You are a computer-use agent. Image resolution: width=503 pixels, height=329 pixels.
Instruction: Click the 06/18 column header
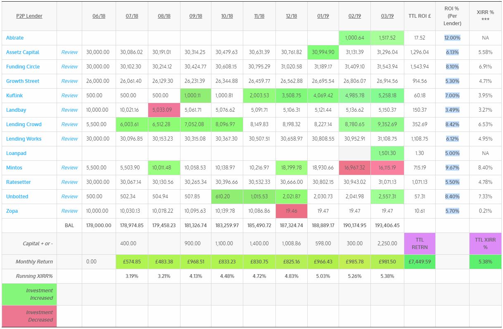tap(99, 16)
